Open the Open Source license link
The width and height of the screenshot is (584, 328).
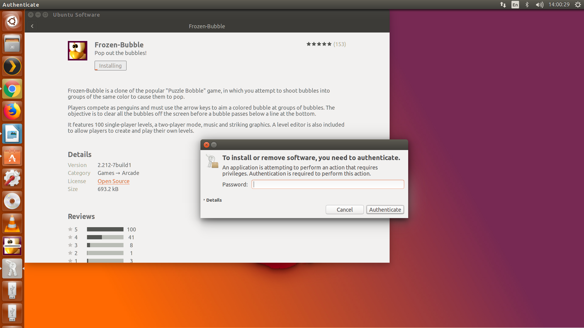(113, 181)
